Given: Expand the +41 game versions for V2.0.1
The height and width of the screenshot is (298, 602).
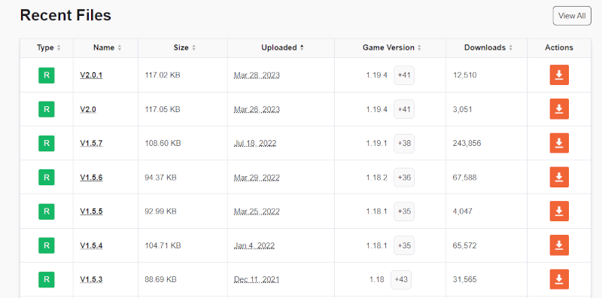Looking at the screenshot, I should 404,75.
